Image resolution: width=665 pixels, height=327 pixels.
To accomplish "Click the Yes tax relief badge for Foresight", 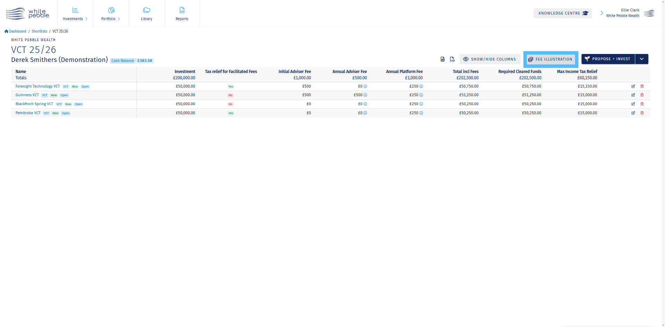I will pos(231,87).
